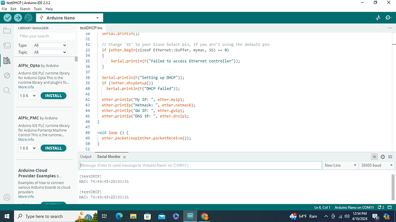Viewport: 396px width, 222px height.
Task: Open the AlPlc_PMC version 1.0.6 dropdown
Action: [x=28, y=148]
